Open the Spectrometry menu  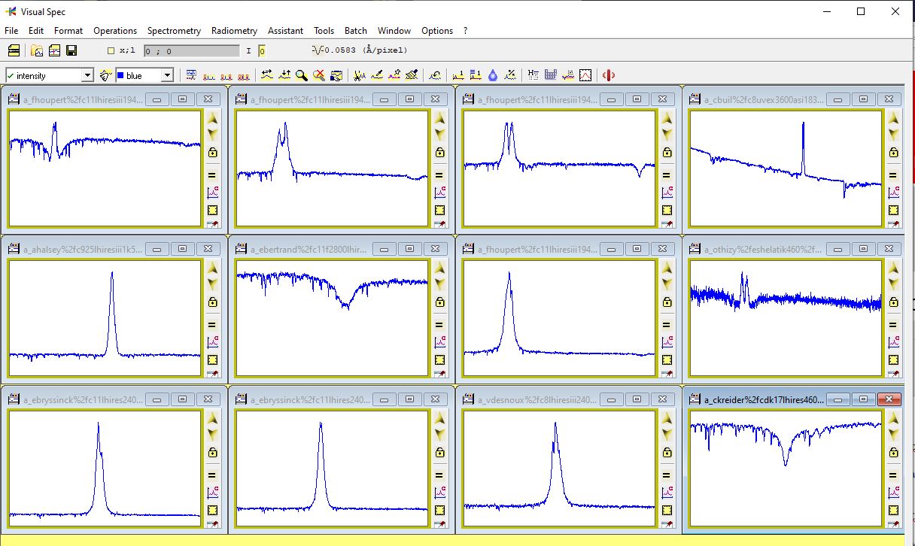click(174, 31)
